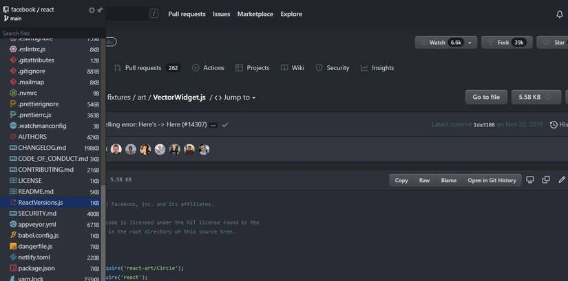Screen dimensions: 568x281
Task: Expand commit message ellipsis button
Action: coord(213,125)
